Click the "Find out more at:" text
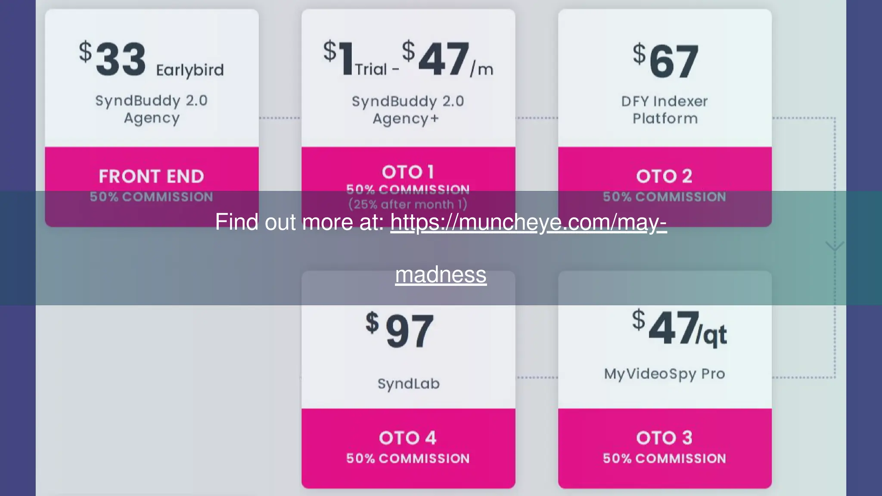Screen dimensions: 882x496 click(x=300, y=222)
